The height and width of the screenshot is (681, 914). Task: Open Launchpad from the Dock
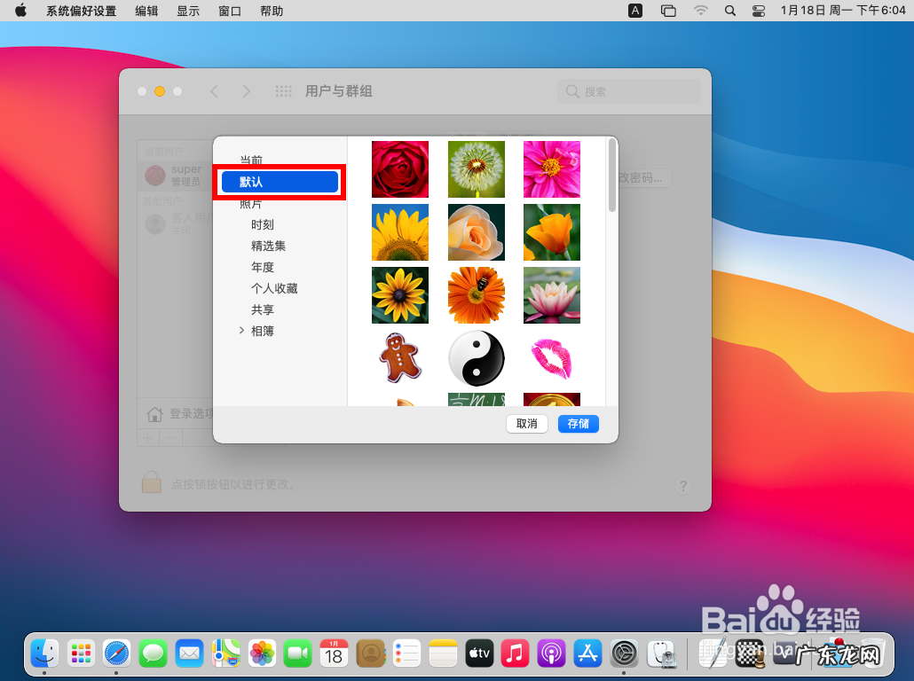(x=80, y=654)
